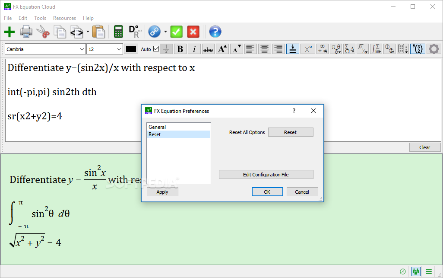Toggle the baseline alignment arrow button
Screen dimensions: 443x278
point(293,49)
